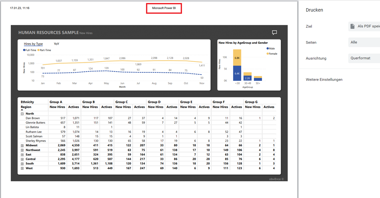Click the comment speech bubble icon
Viewport: 380px width, 198px height.
[274, 33]
